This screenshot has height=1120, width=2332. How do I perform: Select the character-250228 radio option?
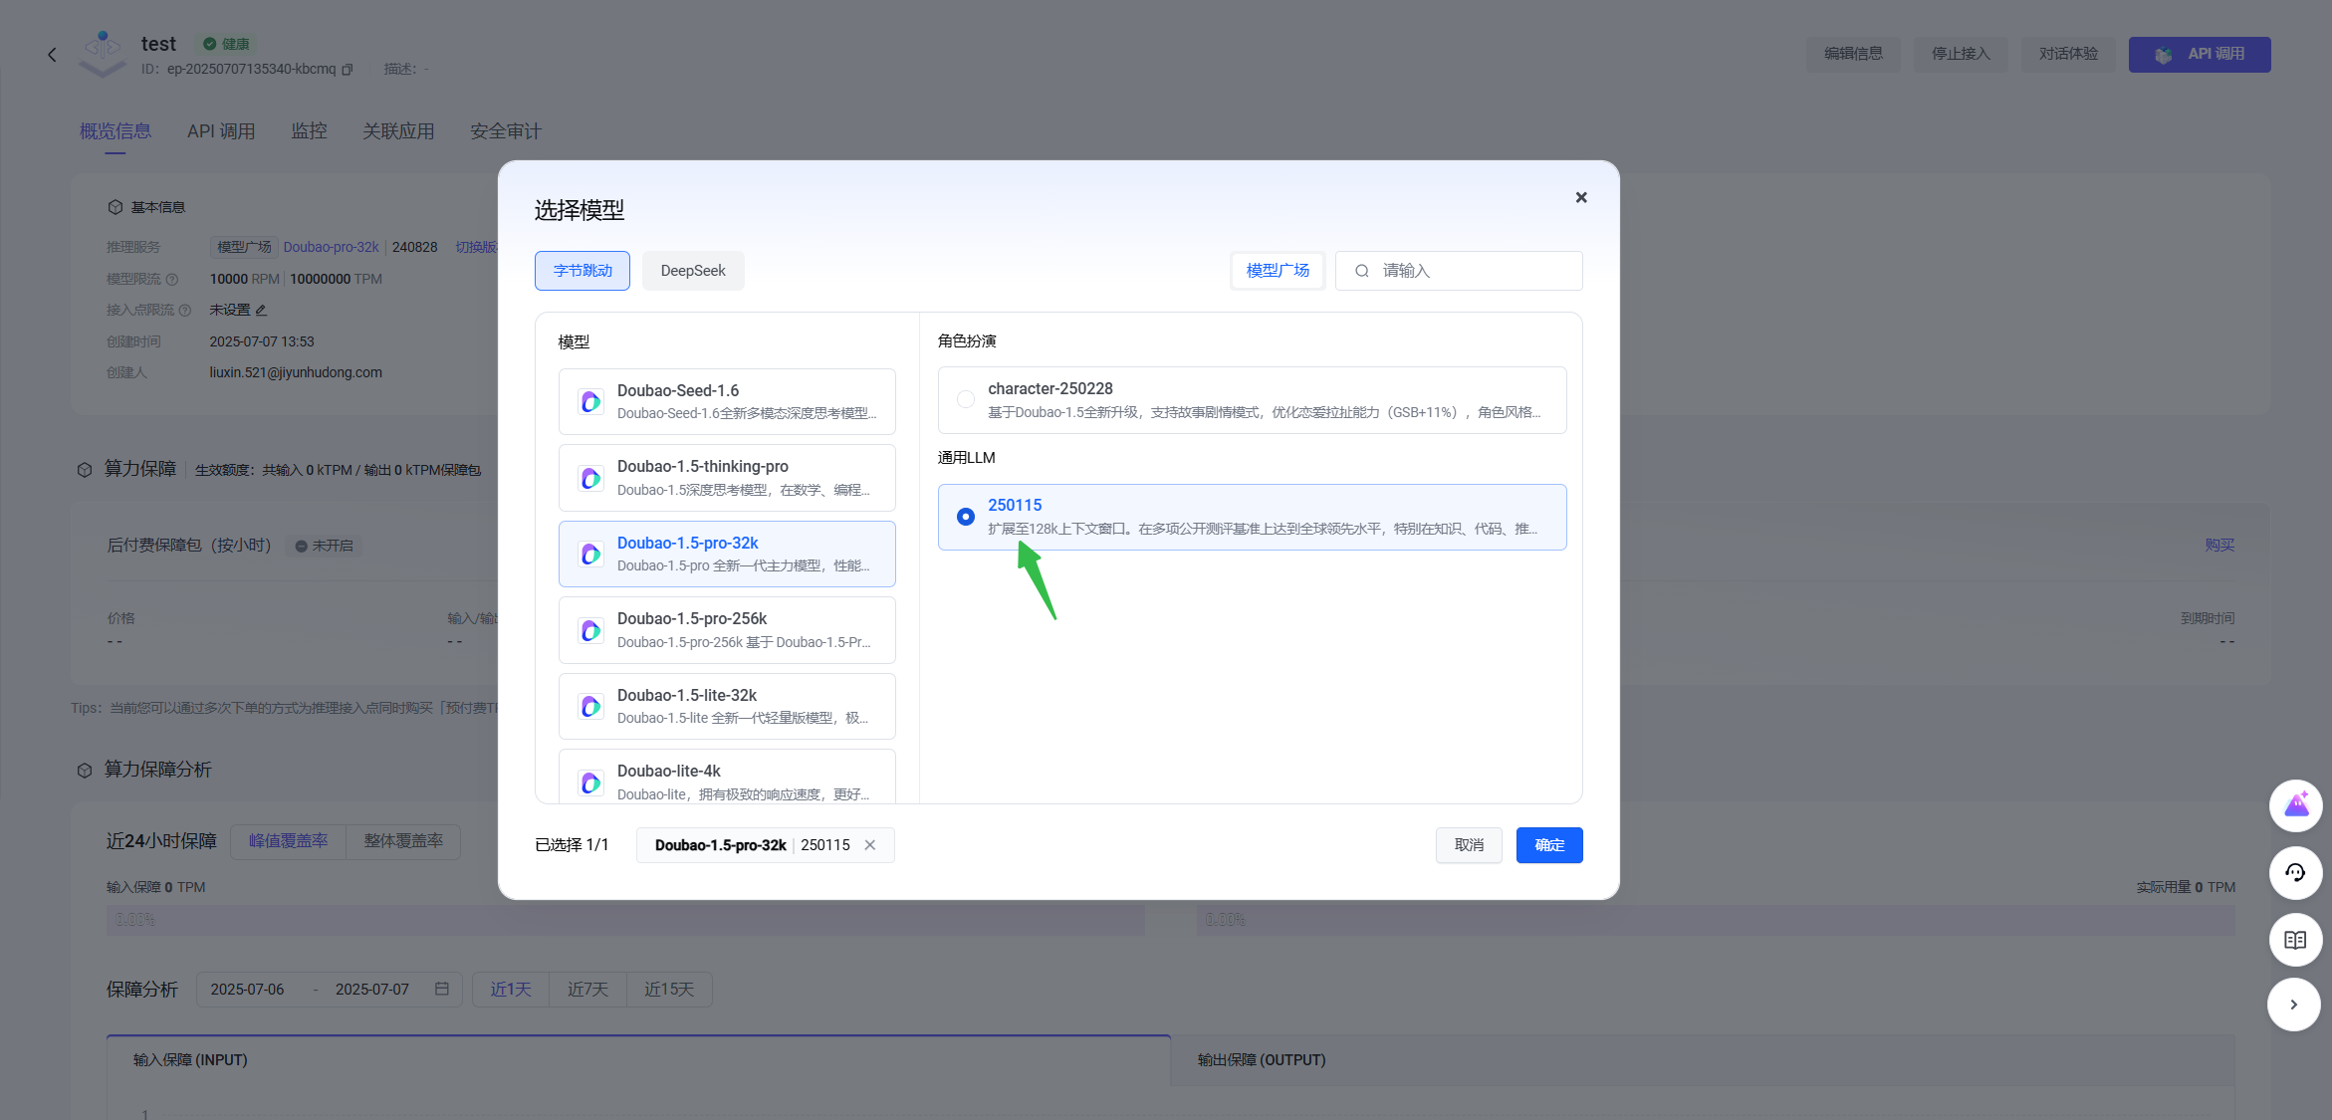[966, 400]
